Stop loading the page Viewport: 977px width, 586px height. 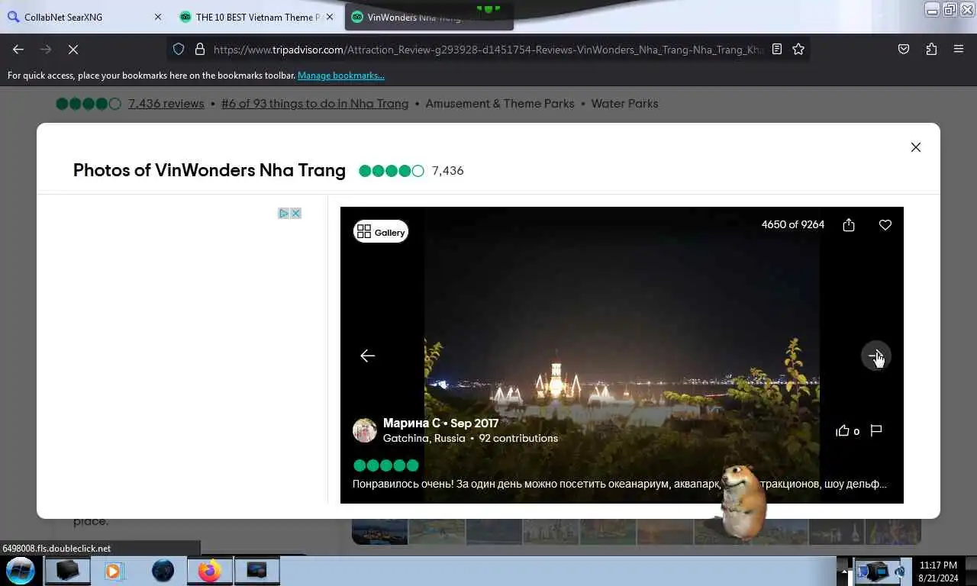tap(73, 49)
